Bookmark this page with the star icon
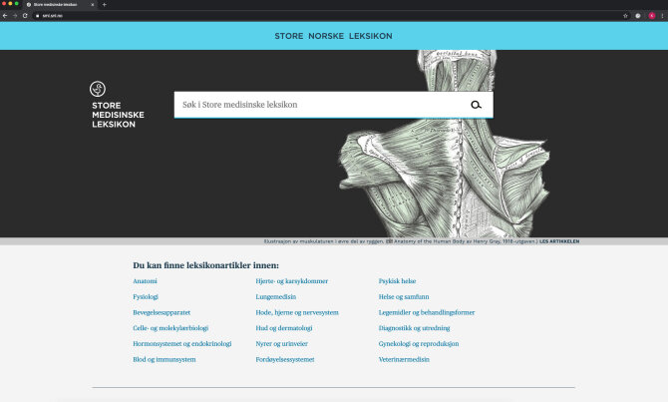The height and width of the screenshot is (402, 668). pos(625,16)
